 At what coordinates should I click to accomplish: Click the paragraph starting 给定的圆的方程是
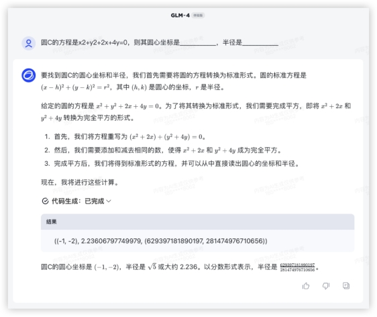coord(196,112)
